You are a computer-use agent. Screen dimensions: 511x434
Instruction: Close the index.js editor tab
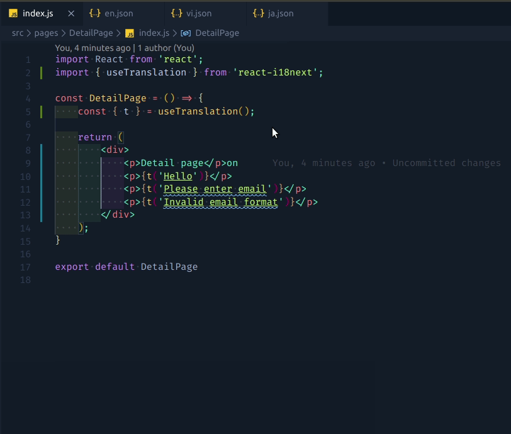click(71, 13)
